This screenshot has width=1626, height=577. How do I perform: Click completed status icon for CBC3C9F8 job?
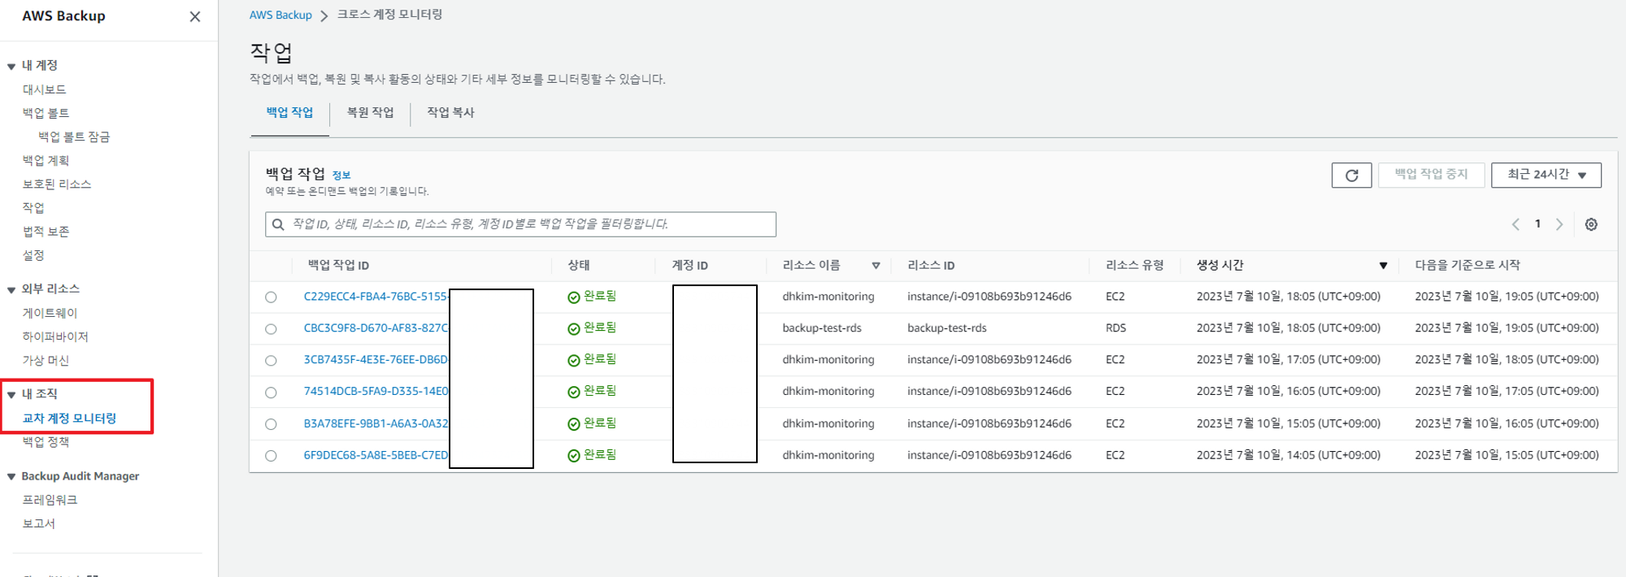(573, 329)
